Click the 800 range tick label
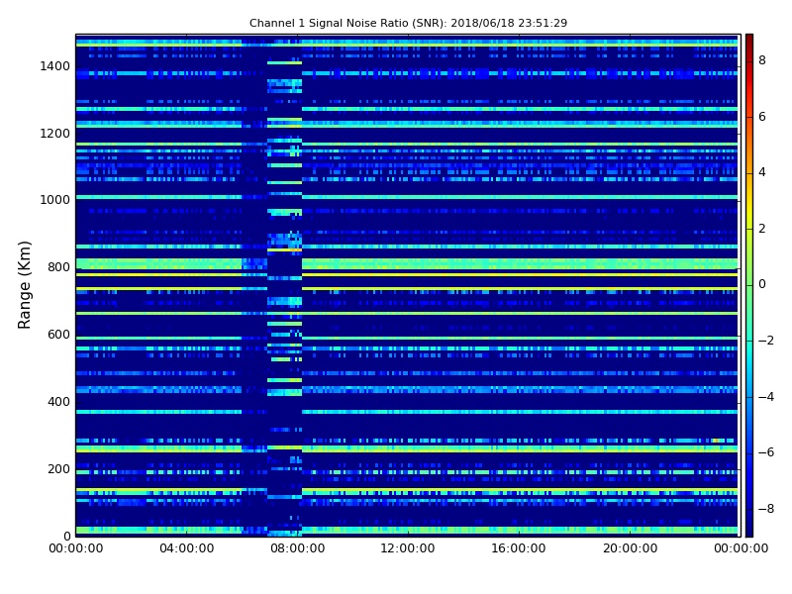The image size is (792, 594). point(58,267)
